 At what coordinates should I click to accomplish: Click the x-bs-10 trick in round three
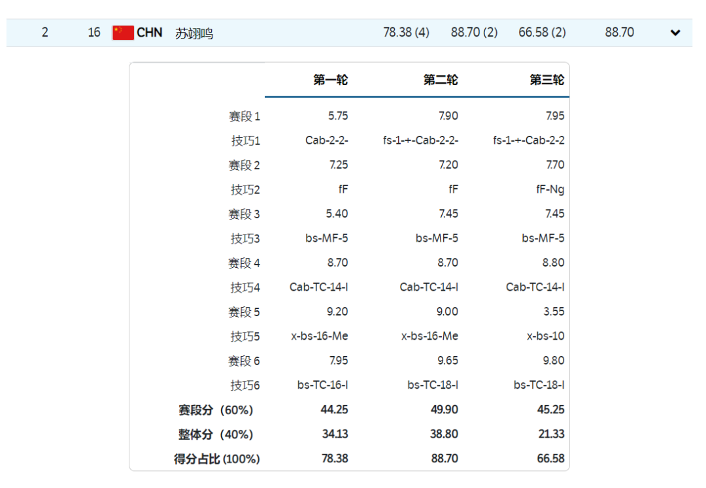tap(545, 336)
